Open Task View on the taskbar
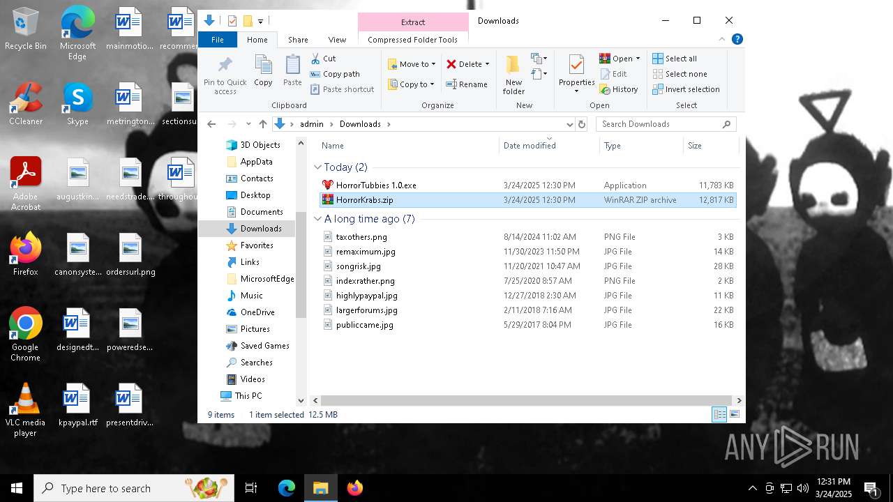893x502 pixels. 251,488
